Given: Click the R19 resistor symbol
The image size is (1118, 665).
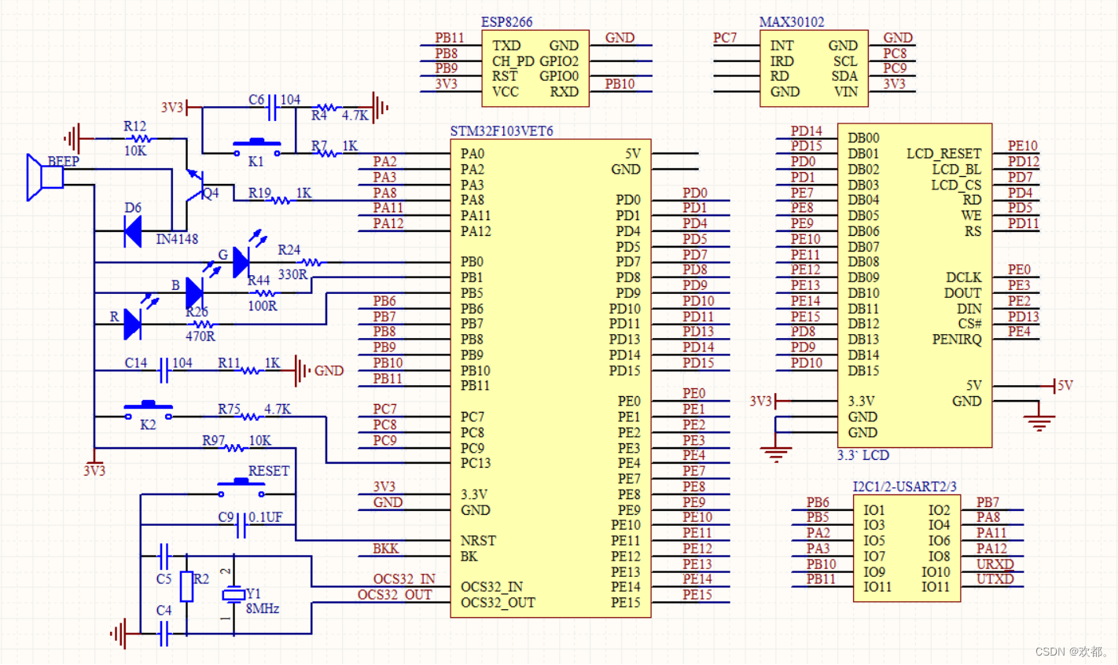Looking at the screenshot, I should (281, 200).
